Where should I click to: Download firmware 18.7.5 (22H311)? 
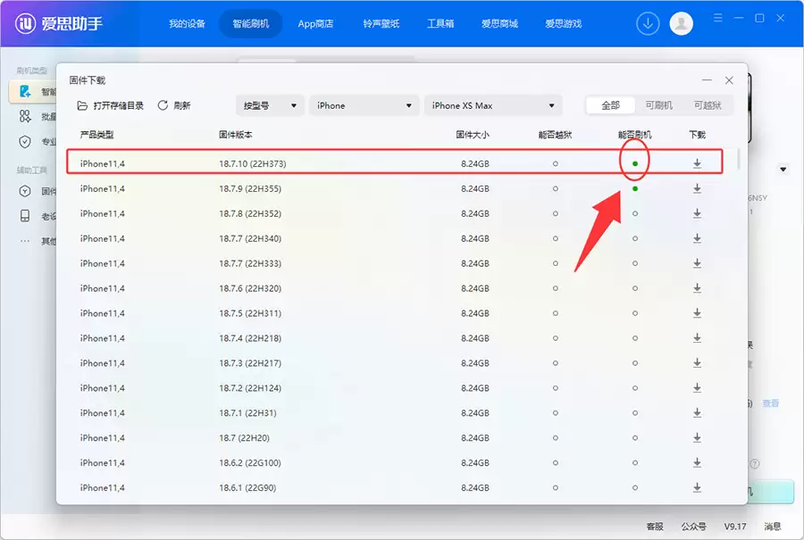coord(697,313)
